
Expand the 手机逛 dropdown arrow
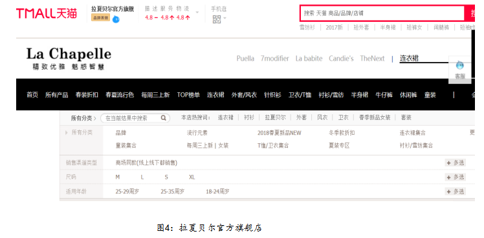click(225, 18)
